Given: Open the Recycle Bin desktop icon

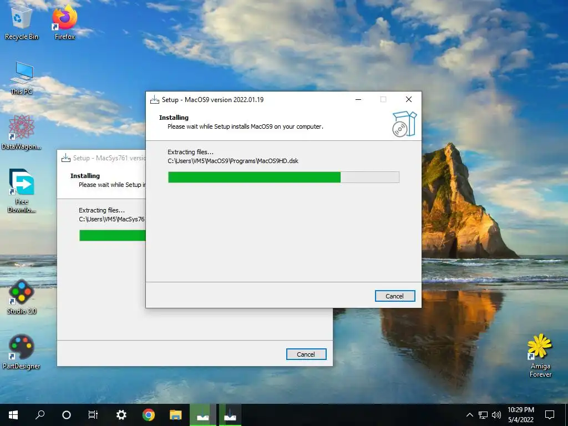Looking at the screenshot, I should click(x=22, y=22).
